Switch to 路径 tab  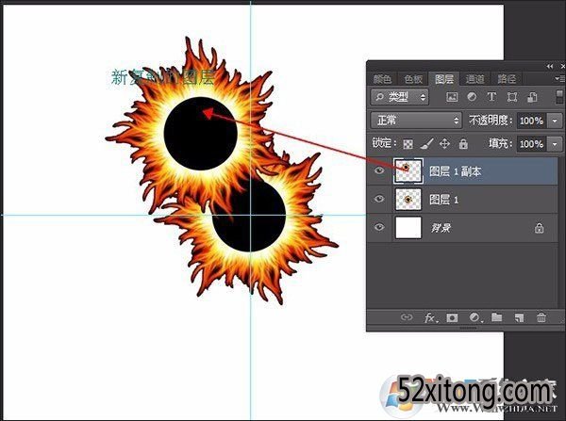(x=507, y=78)
